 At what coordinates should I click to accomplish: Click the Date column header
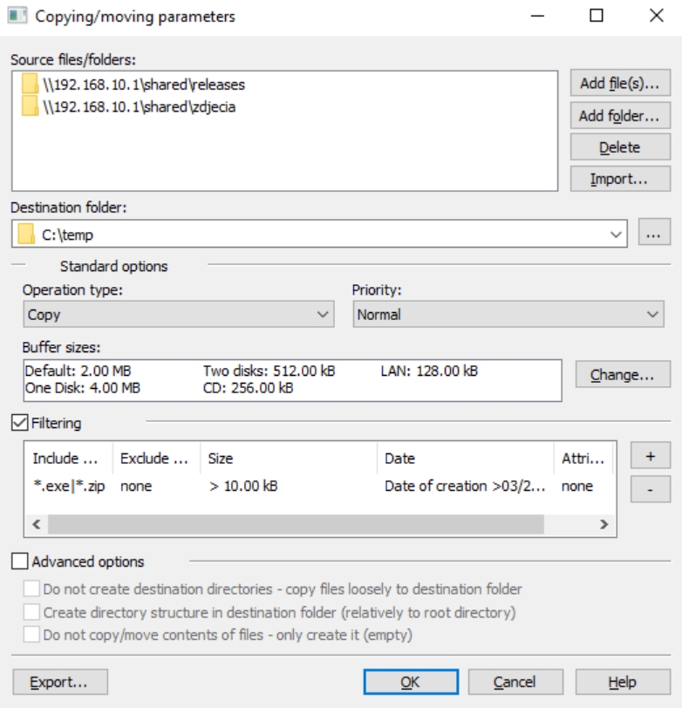(x=466, y=459)
